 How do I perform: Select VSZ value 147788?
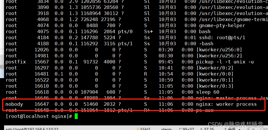coord(89,37)
